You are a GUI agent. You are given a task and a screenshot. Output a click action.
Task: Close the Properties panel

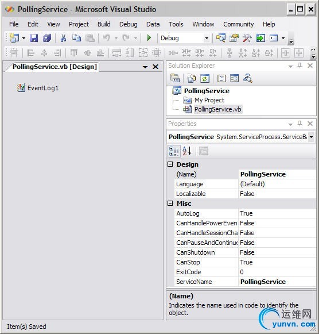click(310, 124)
